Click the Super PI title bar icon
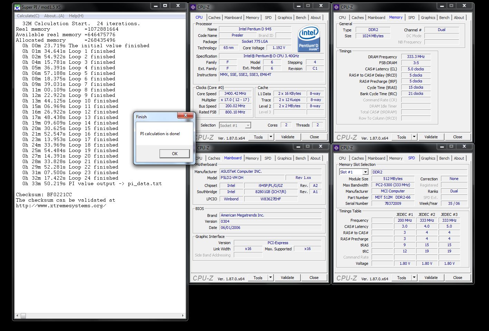The width and height of the screenshot is (489, 331). 17,7
